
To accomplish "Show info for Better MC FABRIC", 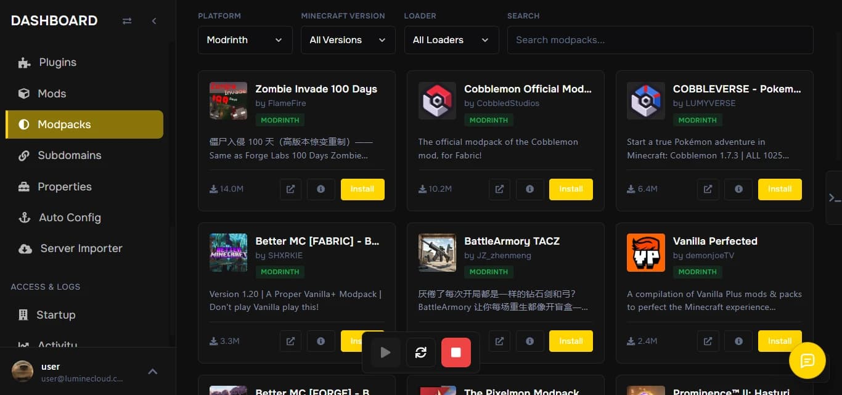I will 321,341.
